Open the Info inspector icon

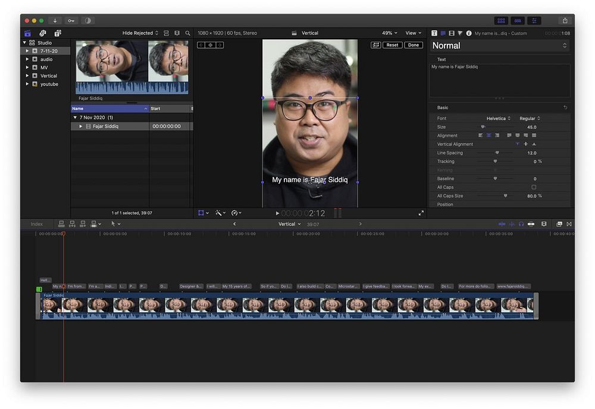[469, 33]
